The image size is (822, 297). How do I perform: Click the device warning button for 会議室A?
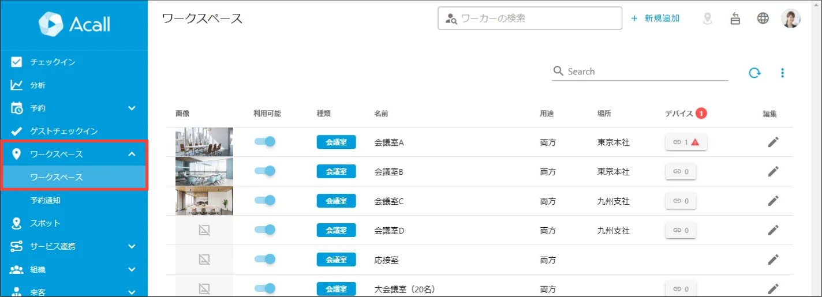(x=686, y=142)
